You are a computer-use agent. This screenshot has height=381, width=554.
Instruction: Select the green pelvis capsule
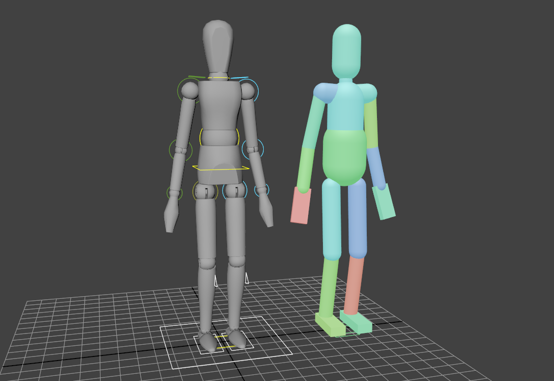coord(344,157)
